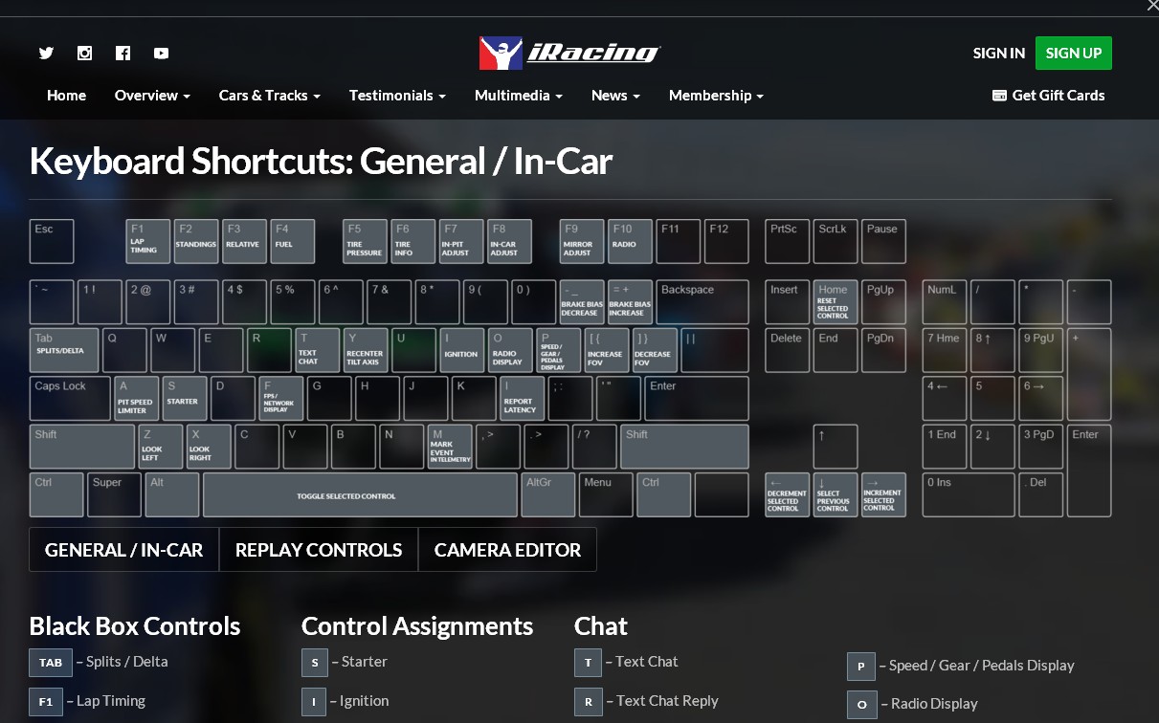Open the Get Gift Cards link
Image resolution: width=1159 pixels, height=723 pixels.
click(x=1049, y=96)
